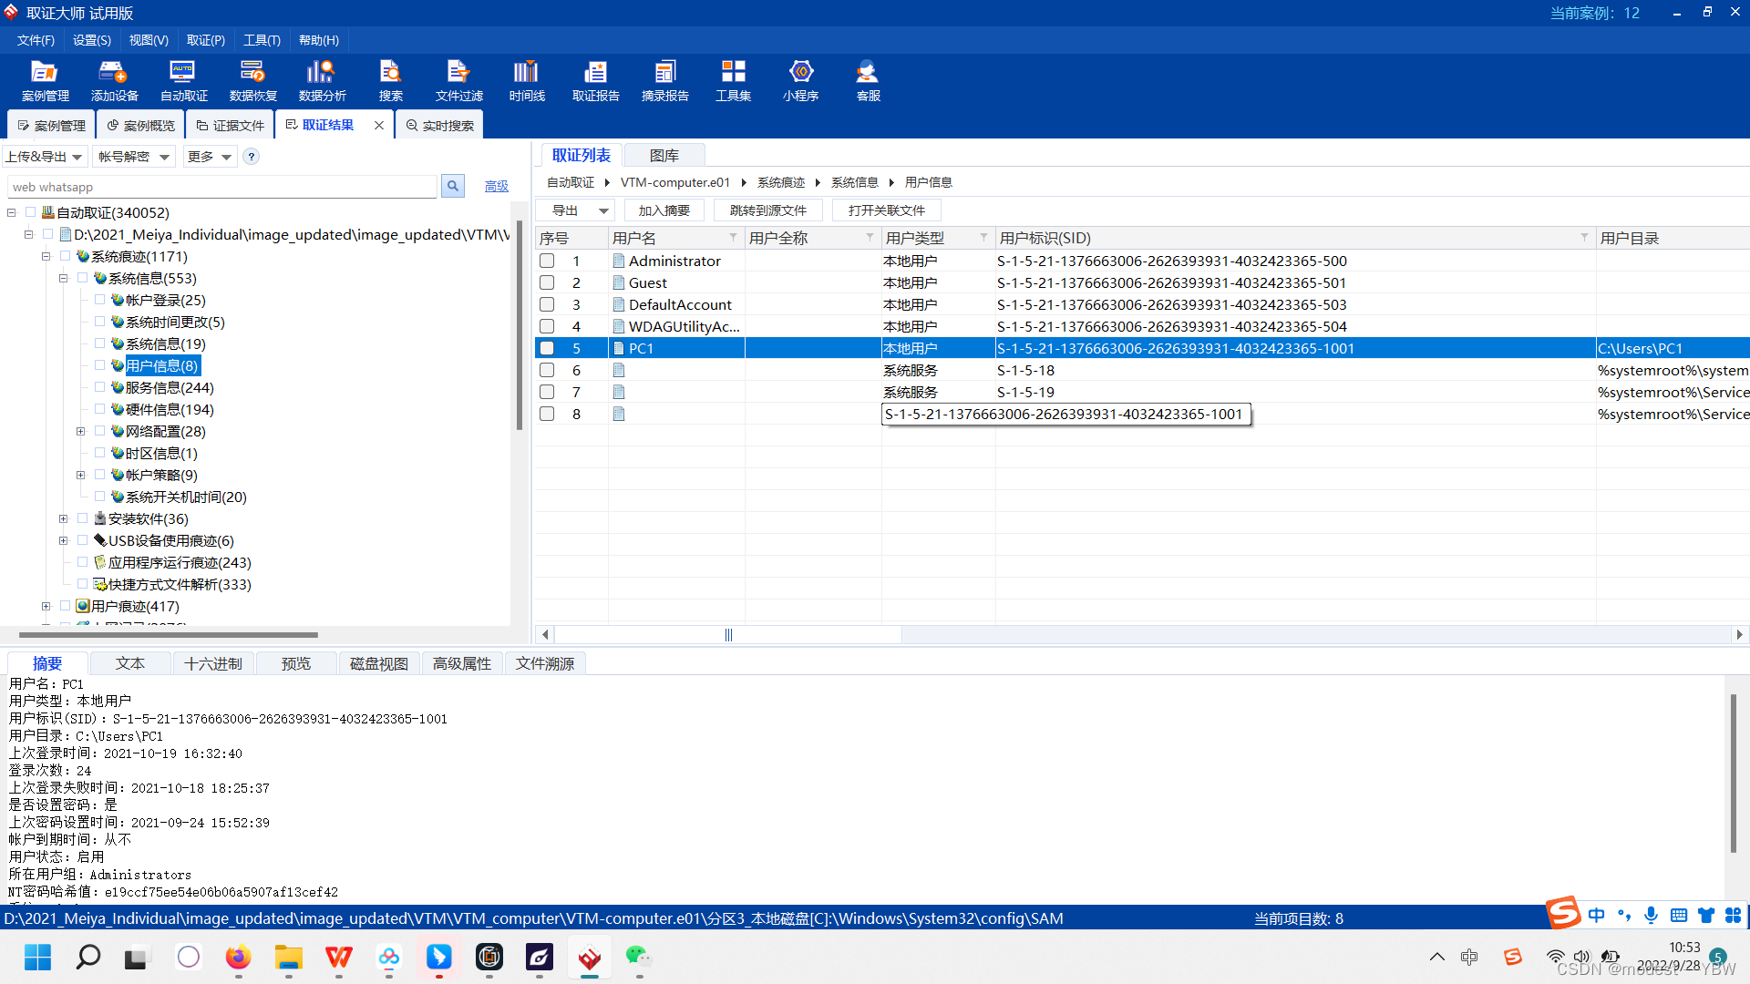Open the 导出 dropdown arrow
The width and height of the screenshot is (1750, 984).
click(x=603, y=210)
